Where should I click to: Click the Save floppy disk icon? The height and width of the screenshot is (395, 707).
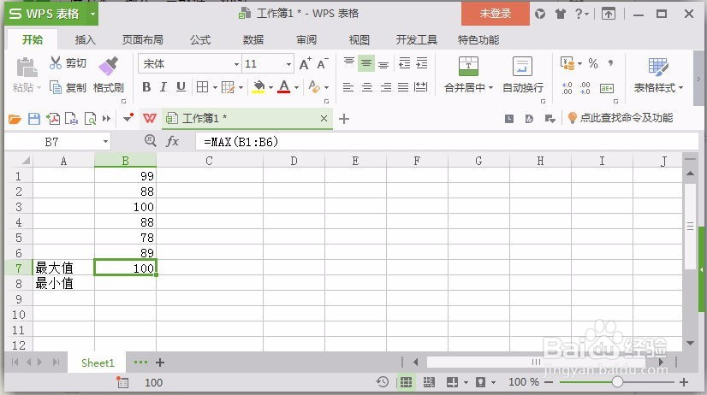click(x=34, y=119)
